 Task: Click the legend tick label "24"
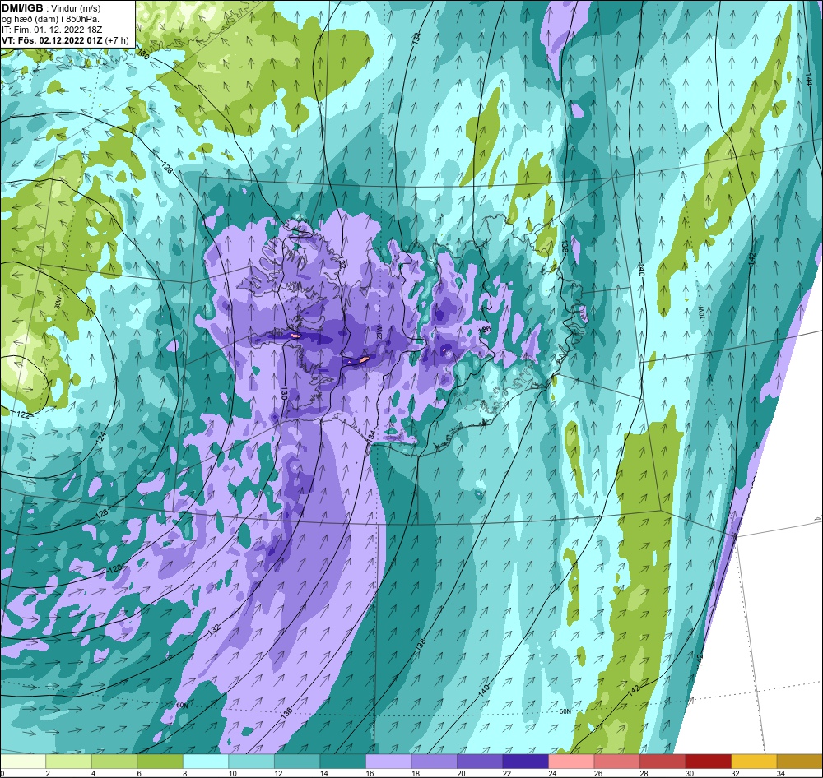click(x=552, y=773)
